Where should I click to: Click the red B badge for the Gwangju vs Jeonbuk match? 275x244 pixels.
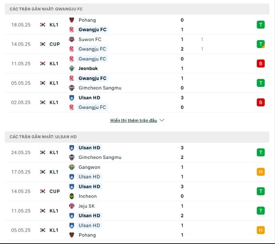261,63
